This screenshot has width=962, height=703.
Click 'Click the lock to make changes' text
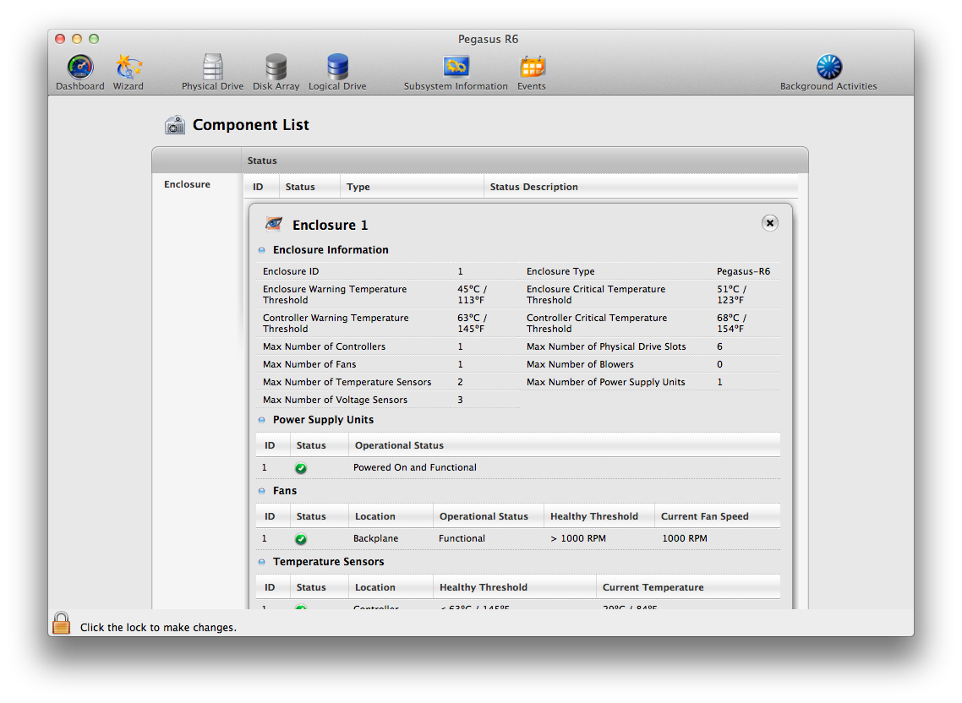coord(158,628)
